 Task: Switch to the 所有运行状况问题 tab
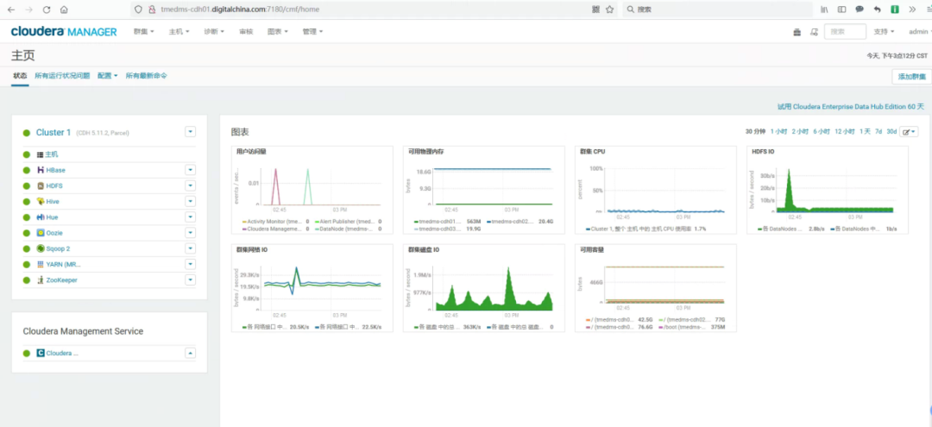point(62,76)
